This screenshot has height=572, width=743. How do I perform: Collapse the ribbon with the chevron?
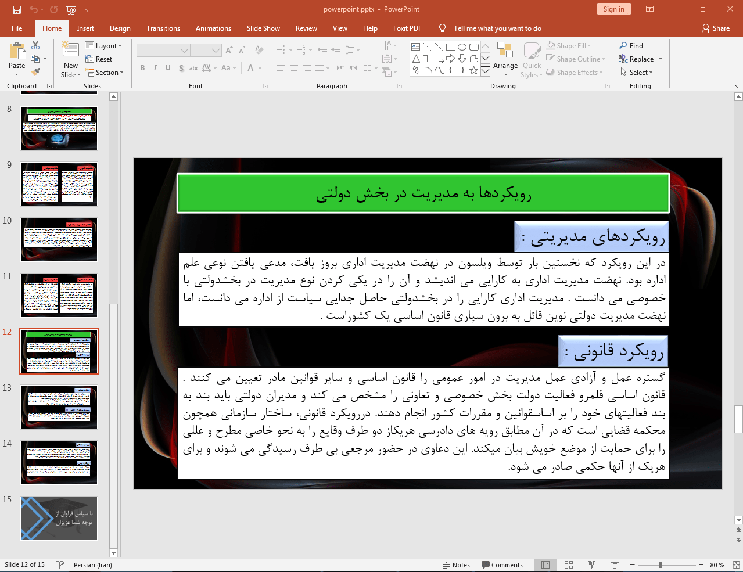coord(735,86)
